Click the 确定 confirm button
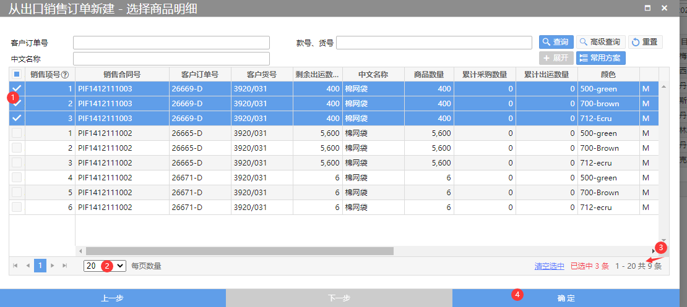Image resolution: width=687 pixels, height=307 pixels. [566, 298]
